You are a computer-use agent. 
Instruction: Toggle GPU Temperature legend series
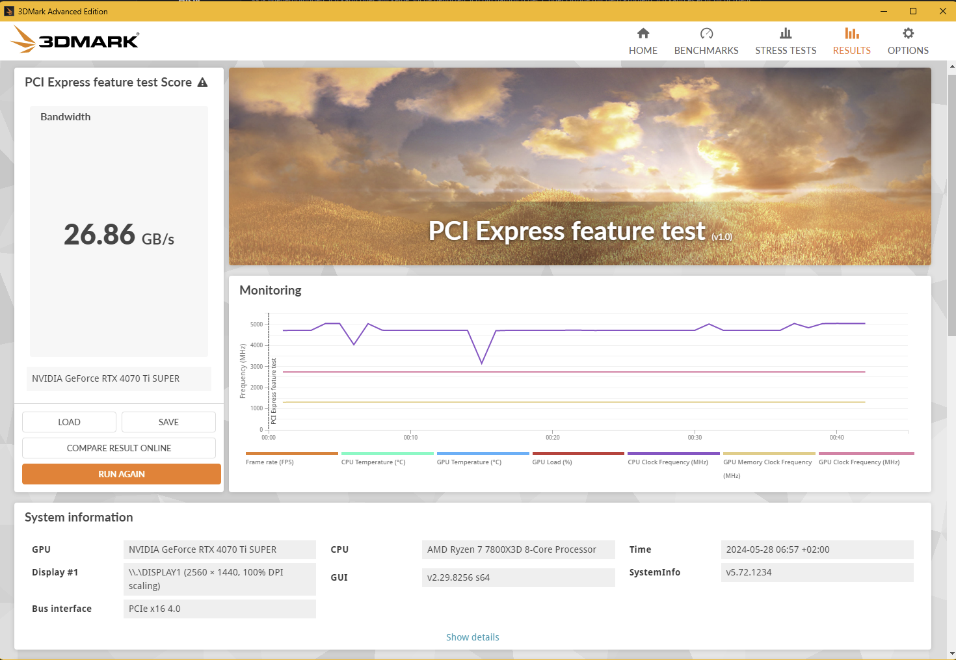(x=483, y=458)
